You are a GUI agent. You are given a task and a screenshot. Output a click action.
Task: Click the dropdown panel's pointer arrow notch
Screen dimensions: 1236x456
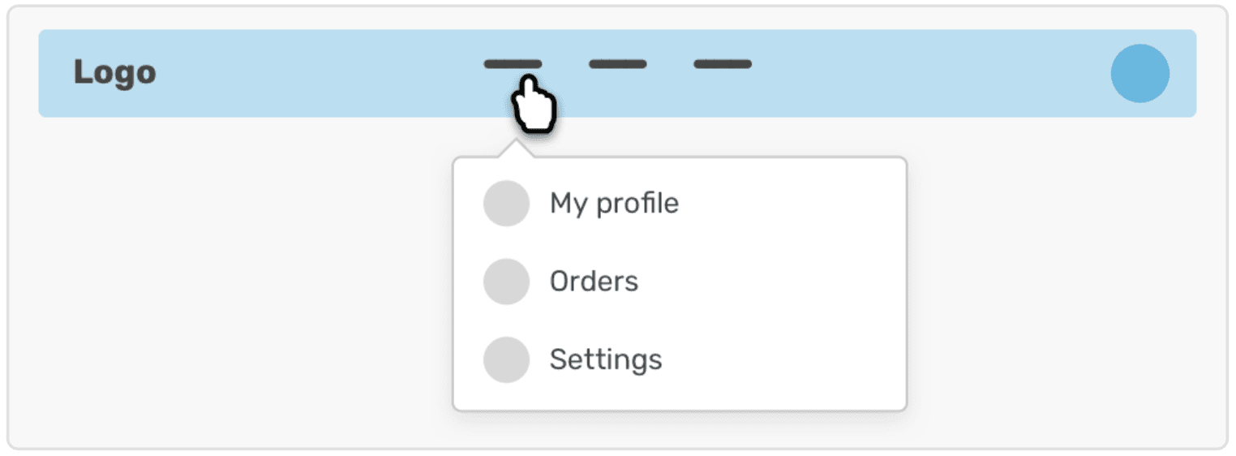(x=516, y=151)
